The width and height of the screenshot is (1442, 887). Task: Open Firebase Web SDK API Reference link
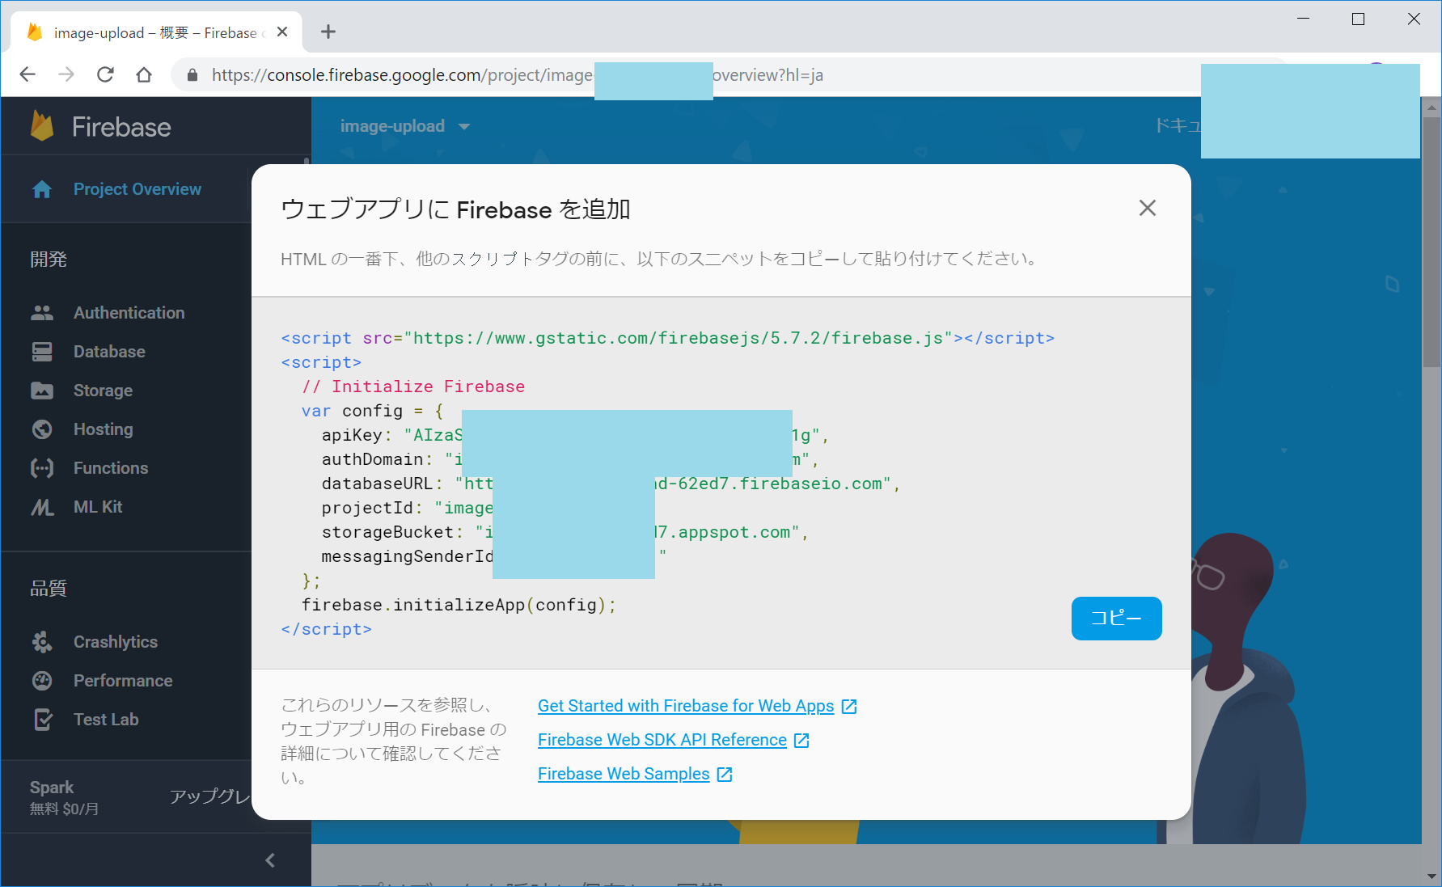(662, 740)
